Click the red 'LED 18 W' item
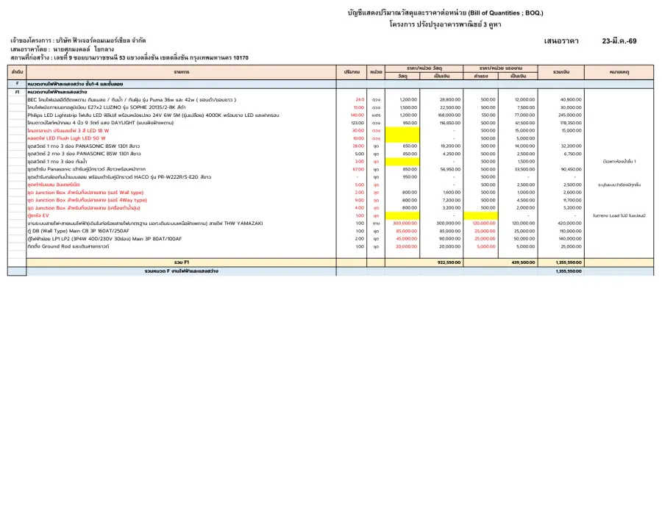This screenshot has height=511, width=662. pos(68,131)
